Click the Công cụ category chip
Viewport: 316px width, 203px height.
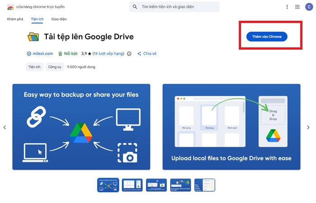[55, 67]
